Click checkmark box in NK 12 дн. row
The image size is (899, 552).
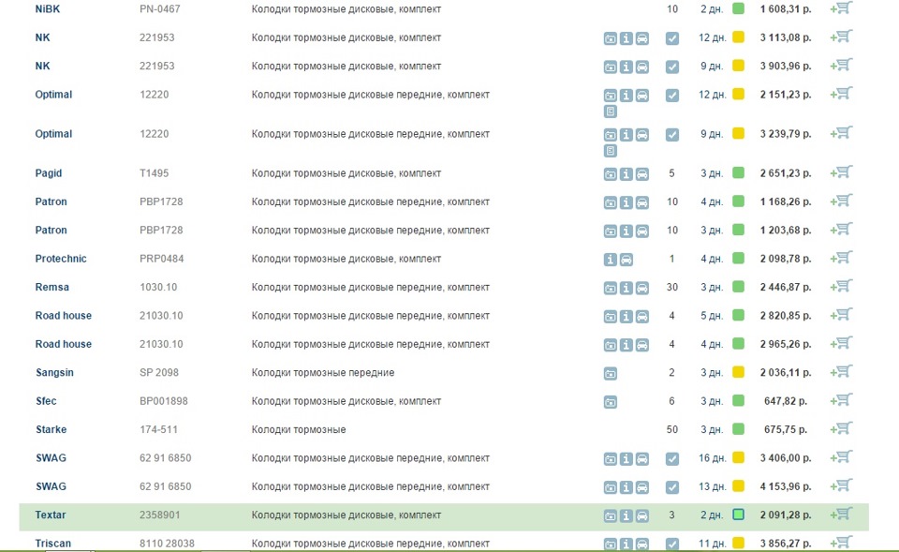click(672, 38)
